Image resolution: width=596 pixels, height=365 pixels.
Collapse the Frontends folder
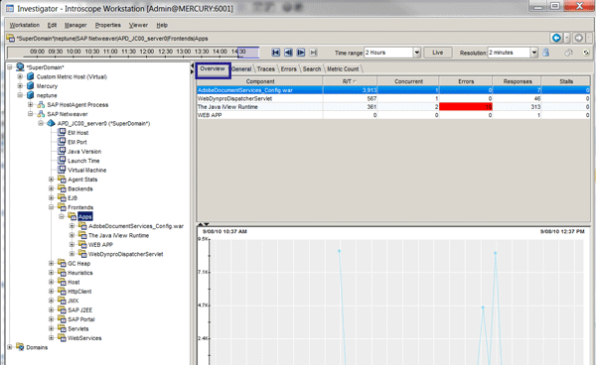(x=51, y=207)
